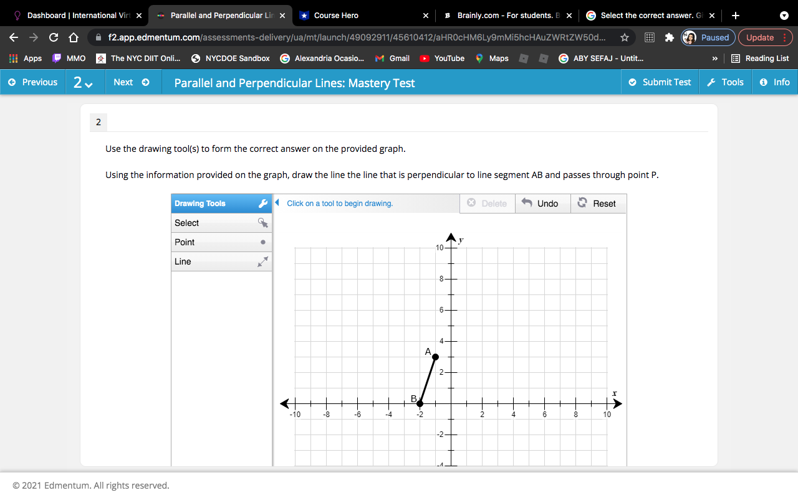The image size is (798, 498).
Task: Click the wrench icon on Drawing Tools header
Action: (x=264, y=203)
